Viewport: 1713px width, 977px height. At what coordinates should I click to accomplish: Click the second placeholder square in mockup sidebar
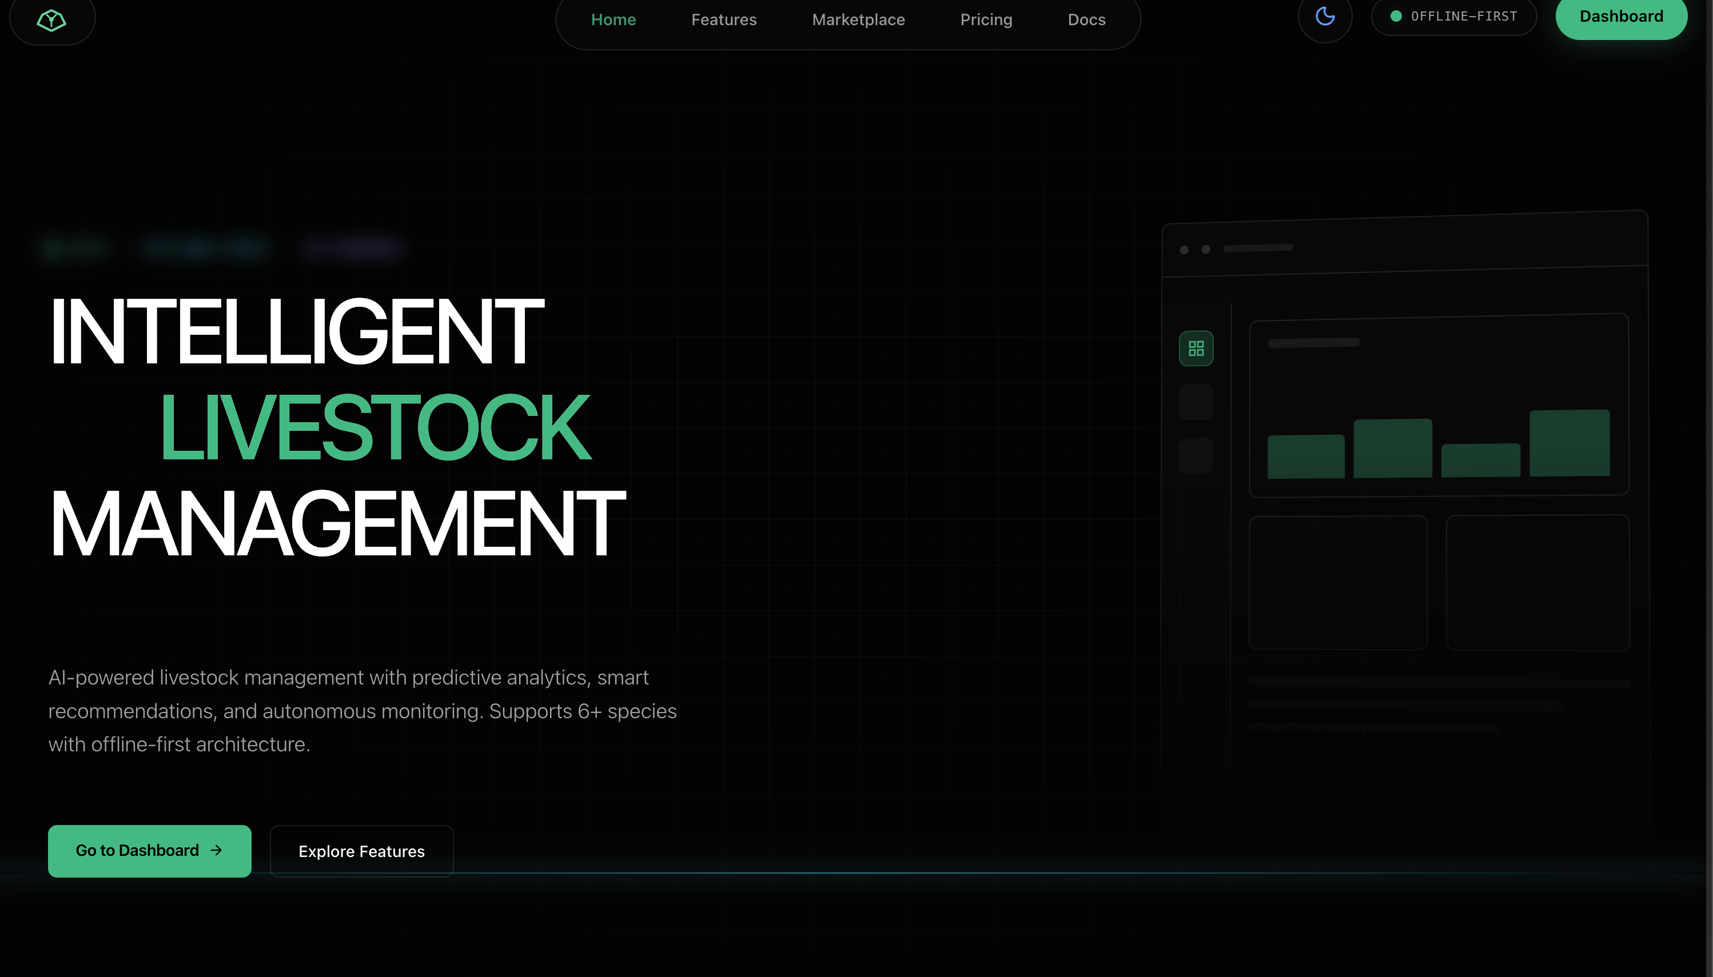(1196, 403)
